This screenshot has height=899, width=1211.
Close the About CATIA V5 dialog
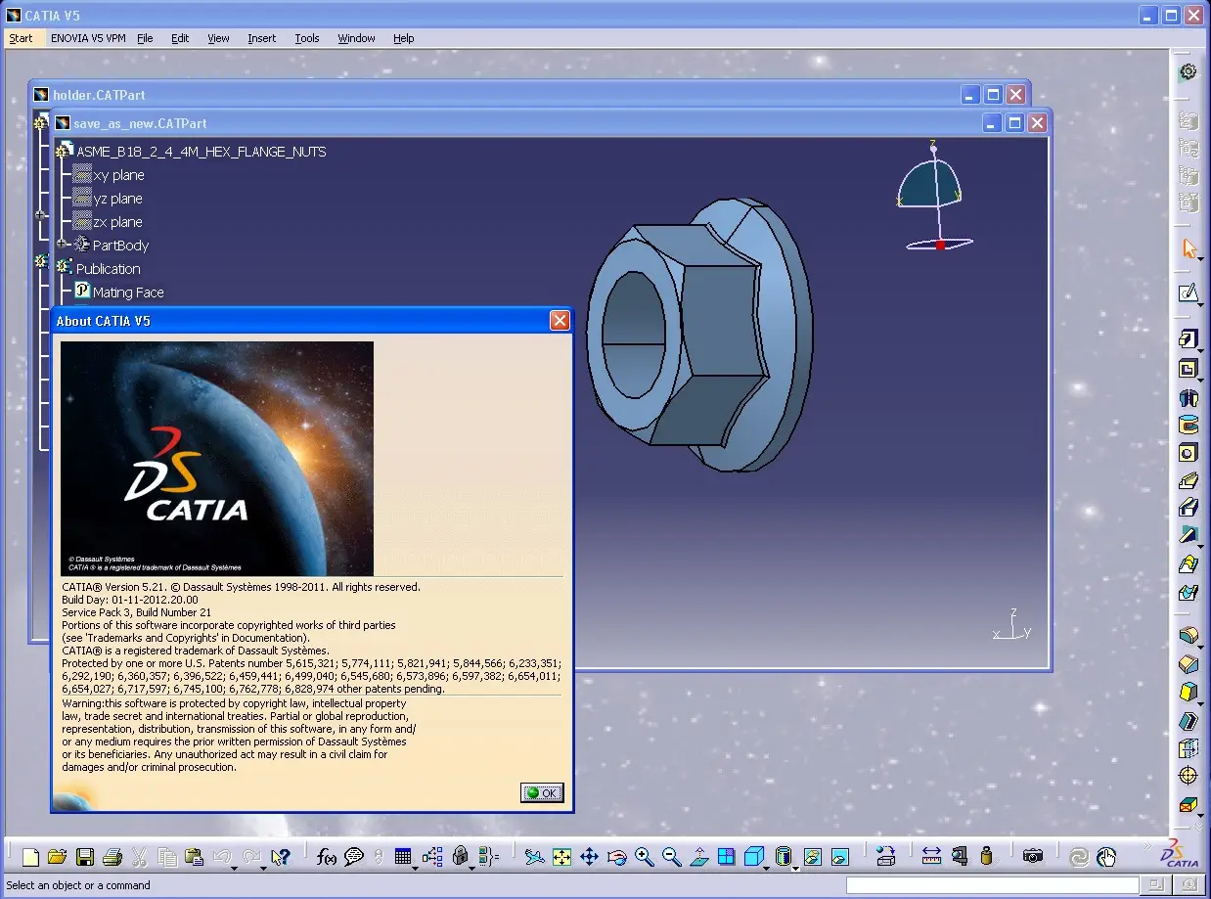point(560,321)
